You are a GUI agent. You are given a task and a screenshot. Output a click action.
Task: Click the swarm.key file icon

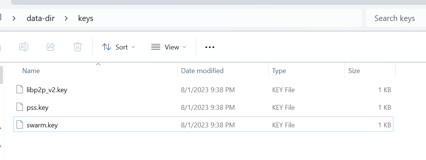(20, 125)
